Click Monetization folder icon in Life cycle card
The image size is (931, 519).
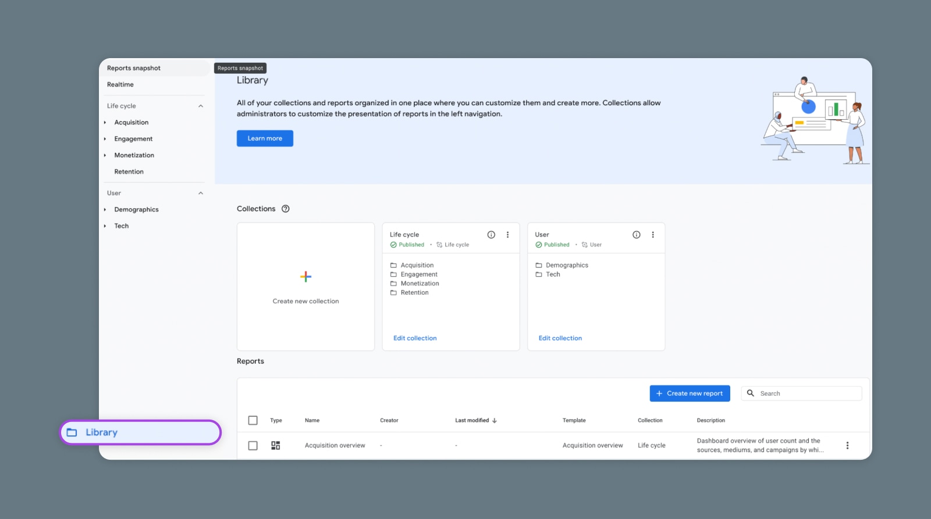coord(393,284)
